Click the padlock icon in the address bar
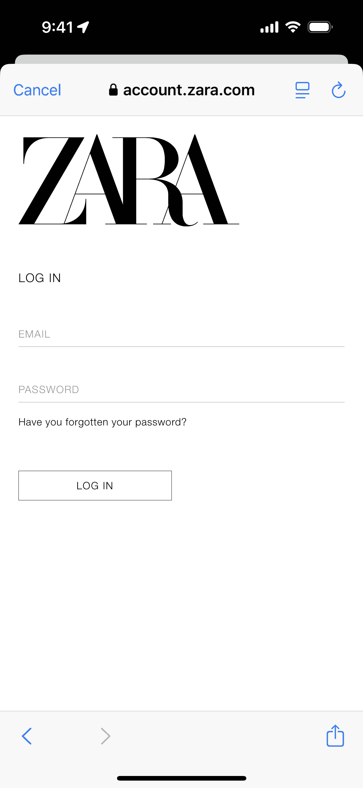Screen dimensions: 363x788 point(113,90)
